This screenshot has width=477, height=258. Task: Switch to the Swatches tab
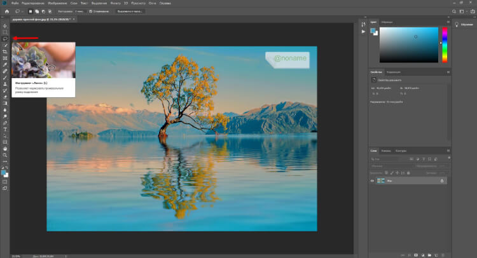click(x=387, y=22)
